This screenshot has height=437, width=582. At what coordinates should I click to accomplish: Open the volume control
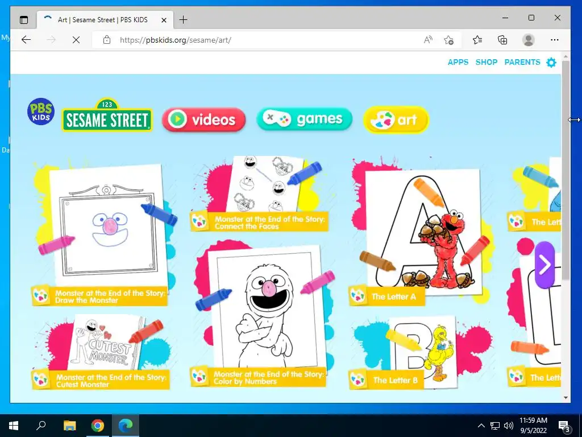(509, 426)
